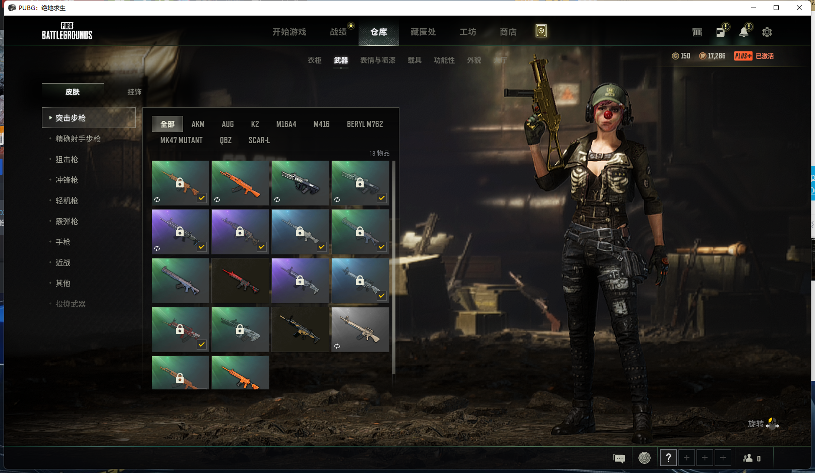Open the friends list icon showing 0
Screen dimensions: 815x473
[751, 458]
